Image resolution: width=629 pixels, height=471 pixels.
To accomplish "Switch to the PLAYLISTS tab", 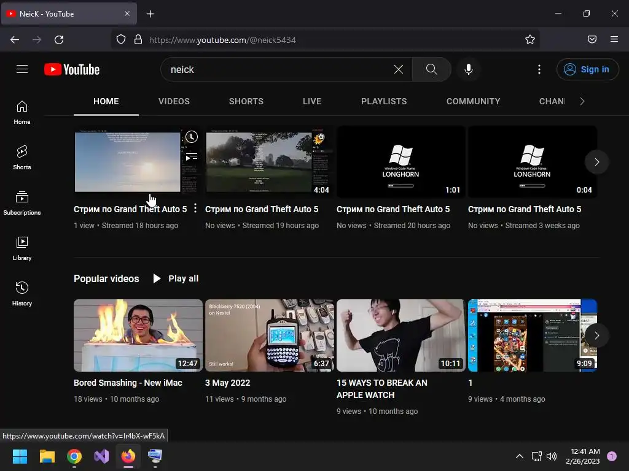I will click(x=384, y=101).
